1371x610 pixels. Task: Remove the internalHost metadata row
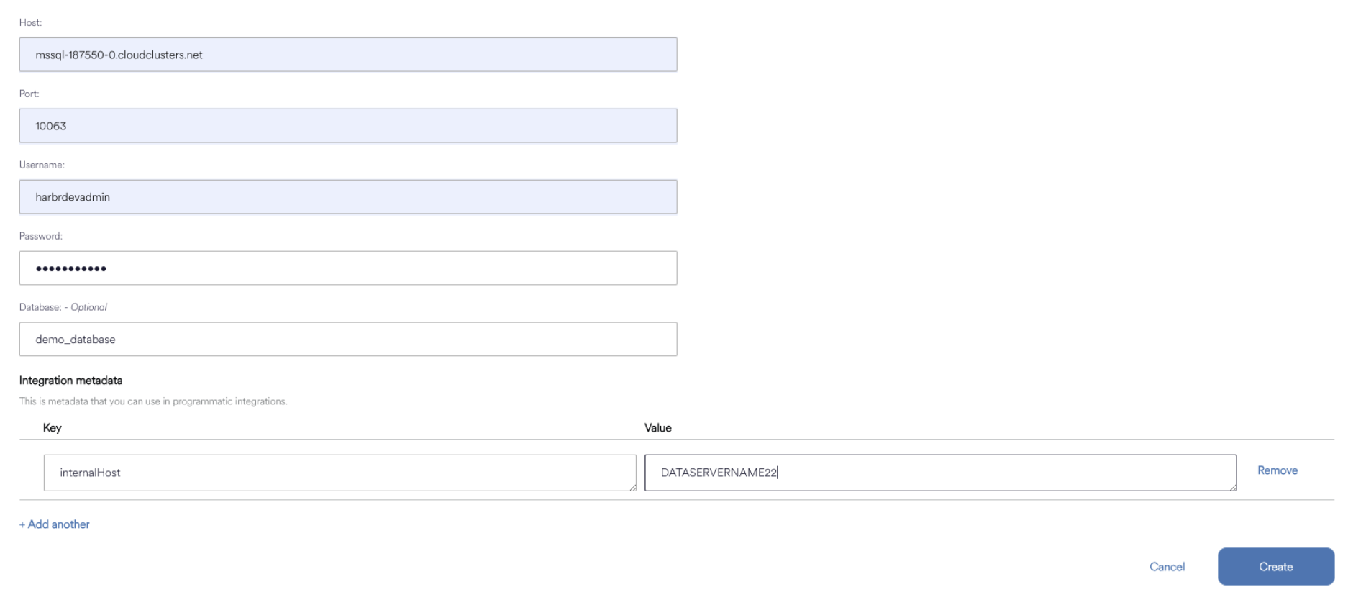click(x=1277, y=470)
